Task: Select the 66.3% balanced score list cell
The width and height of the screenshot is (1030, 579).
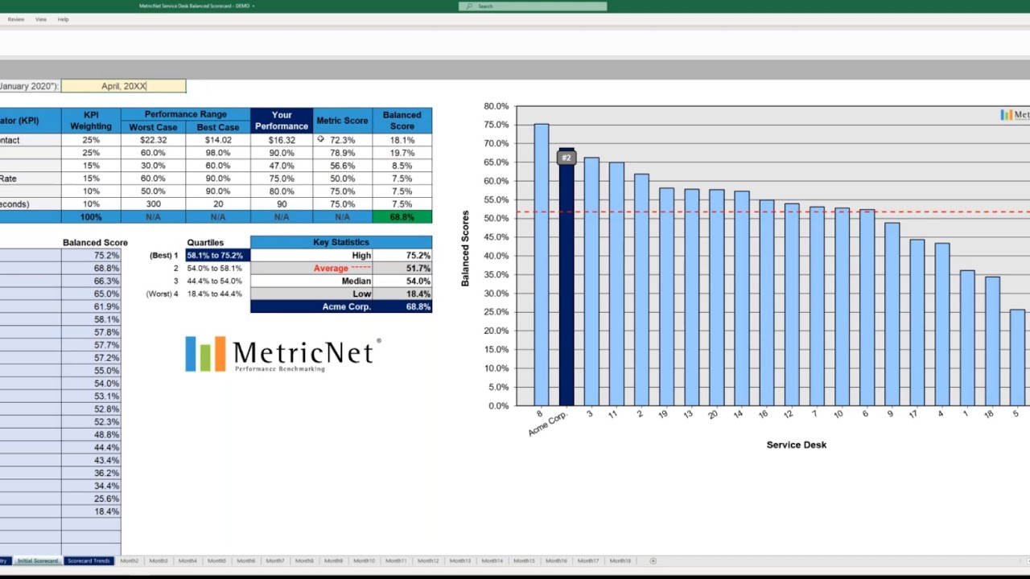Action: click(91, 281)
